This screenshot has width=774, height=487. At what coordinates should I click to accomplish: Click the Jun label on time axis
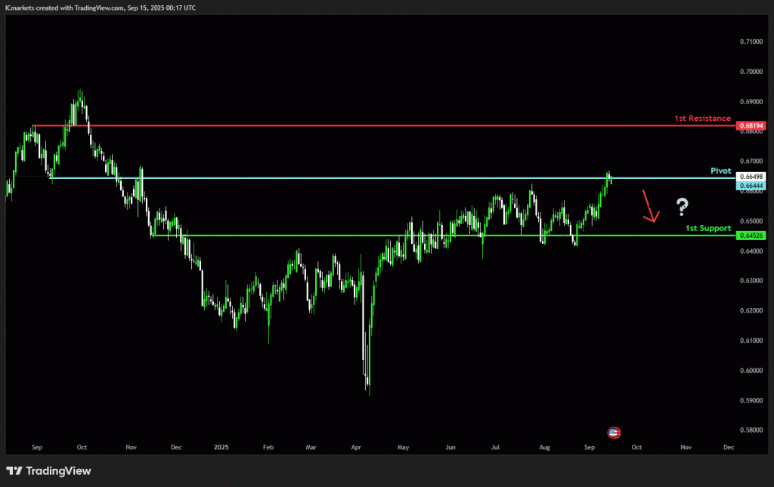click(x=450, y=447)
